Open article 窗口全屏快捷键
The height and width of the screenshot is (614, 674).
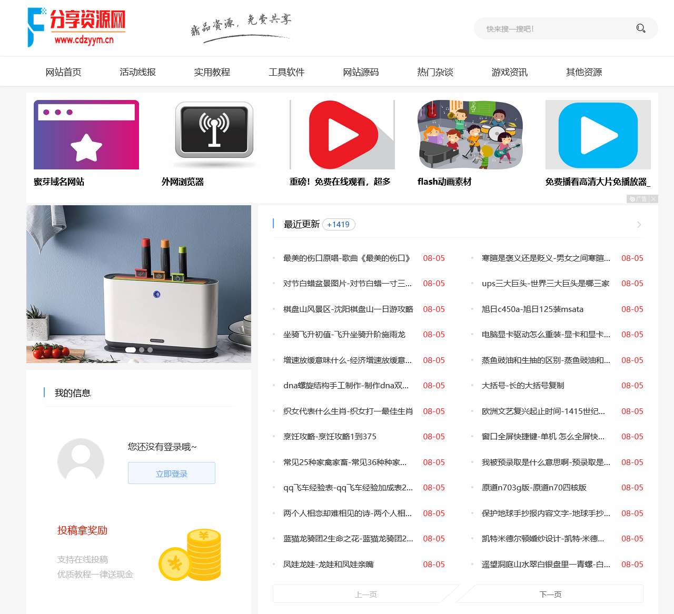coord(543,437)
